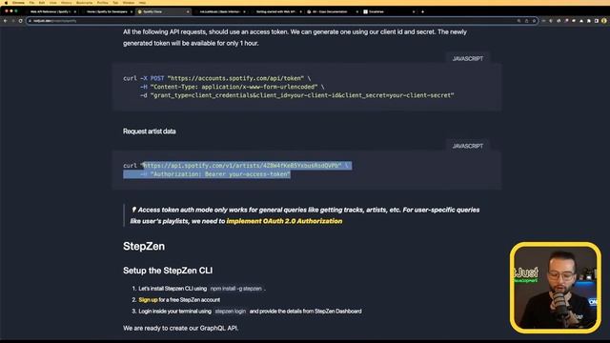Close the Expo Documentation tab

357,11
